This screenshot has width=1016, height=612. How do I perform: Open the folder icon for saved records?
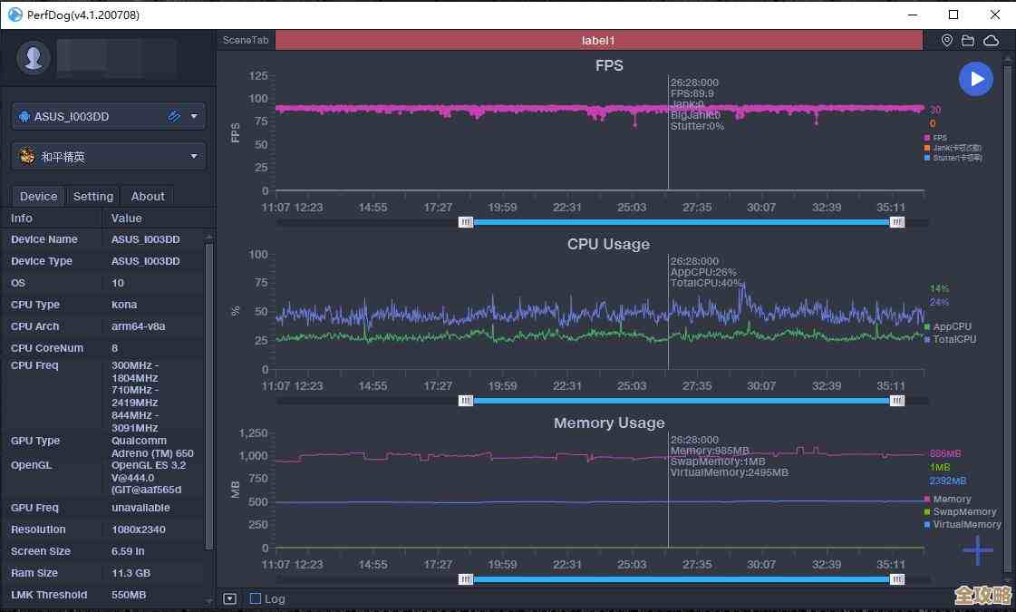pyautogui.click(x=968, y=41)
